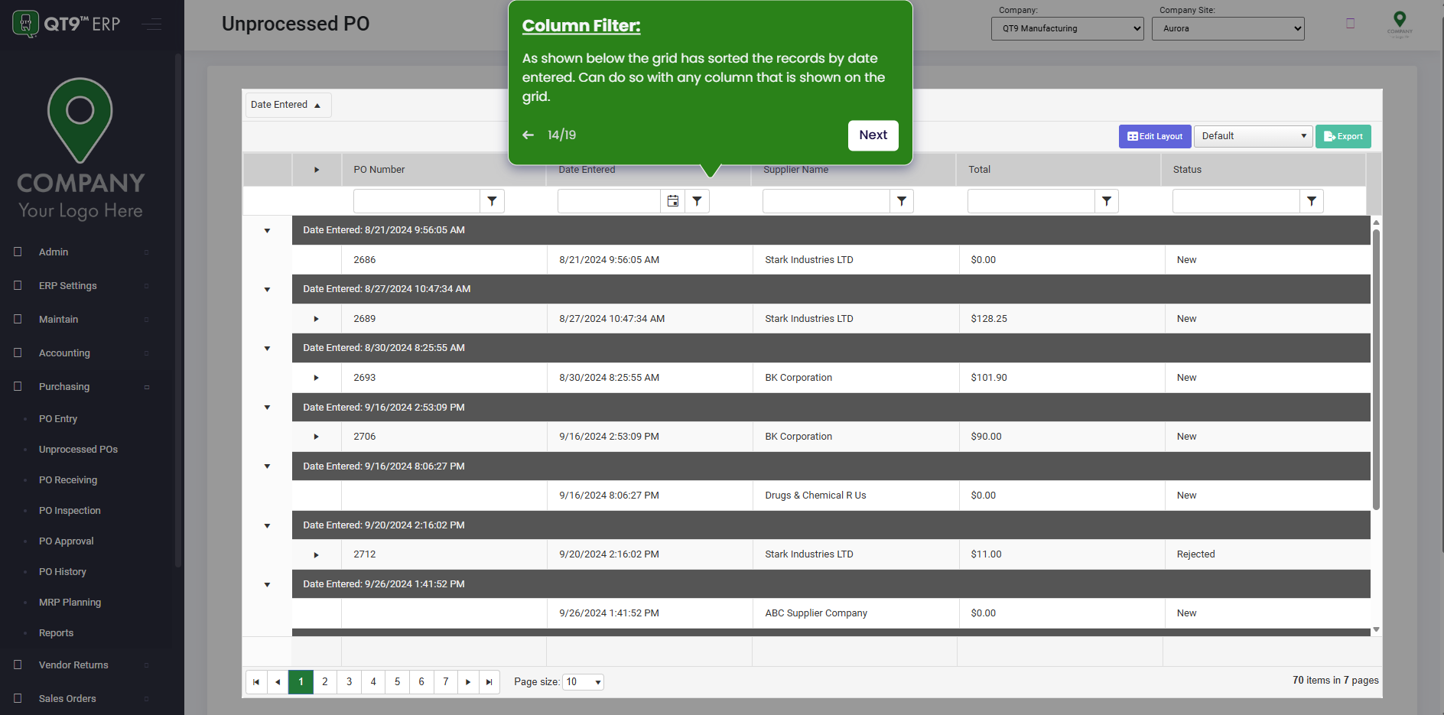Open the Company dropdown showing QT9 Manufacturing

coord(1067,28)
